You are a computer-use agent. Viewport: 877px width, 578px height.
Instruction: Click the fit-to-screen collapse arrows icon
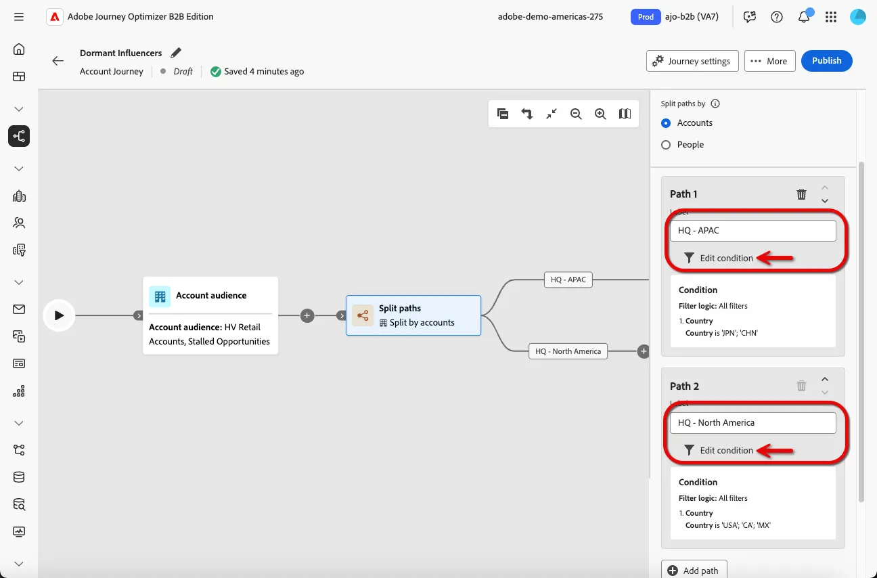point(552,114)
